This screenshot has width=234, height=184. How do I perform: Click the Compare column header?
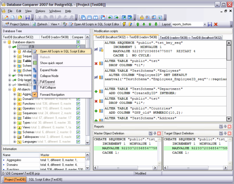[77, 37]
